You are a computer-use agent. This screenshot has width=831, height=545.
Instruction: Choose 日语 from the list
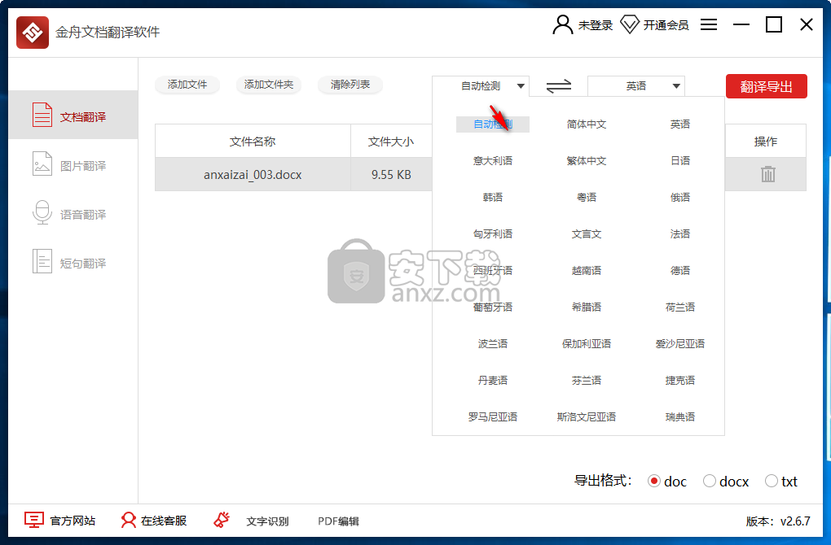point(680,161)
